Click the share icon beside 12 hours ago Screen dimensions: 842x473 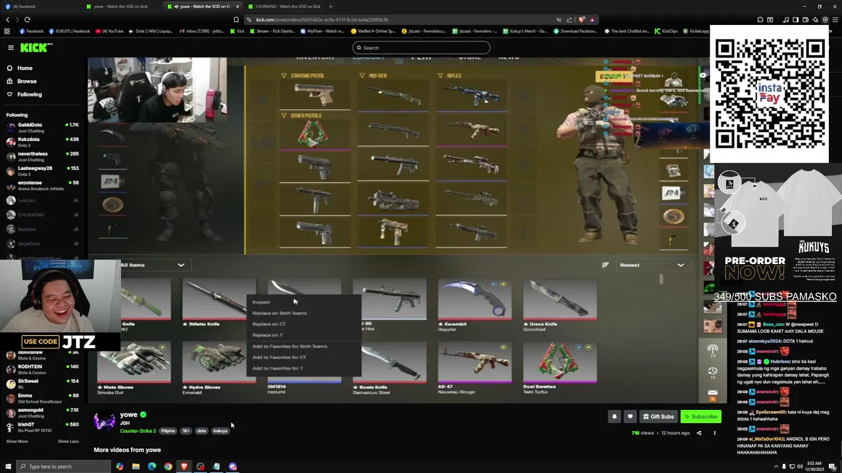[x=699, y=433]
